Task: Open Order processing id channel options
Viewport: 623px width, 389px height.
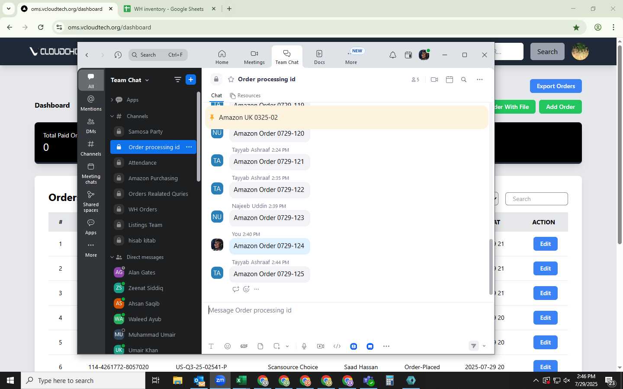Action: tap(189, 147)
